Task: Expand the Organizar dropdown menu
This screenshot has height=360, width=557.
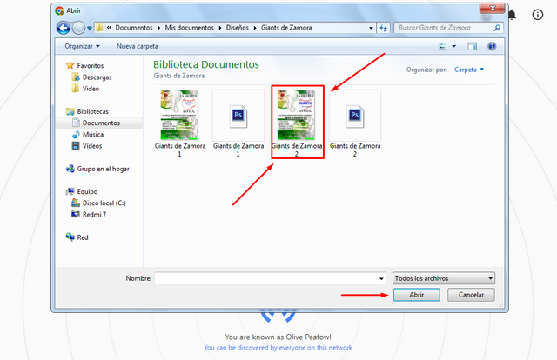Action: [x=82, y=46]
